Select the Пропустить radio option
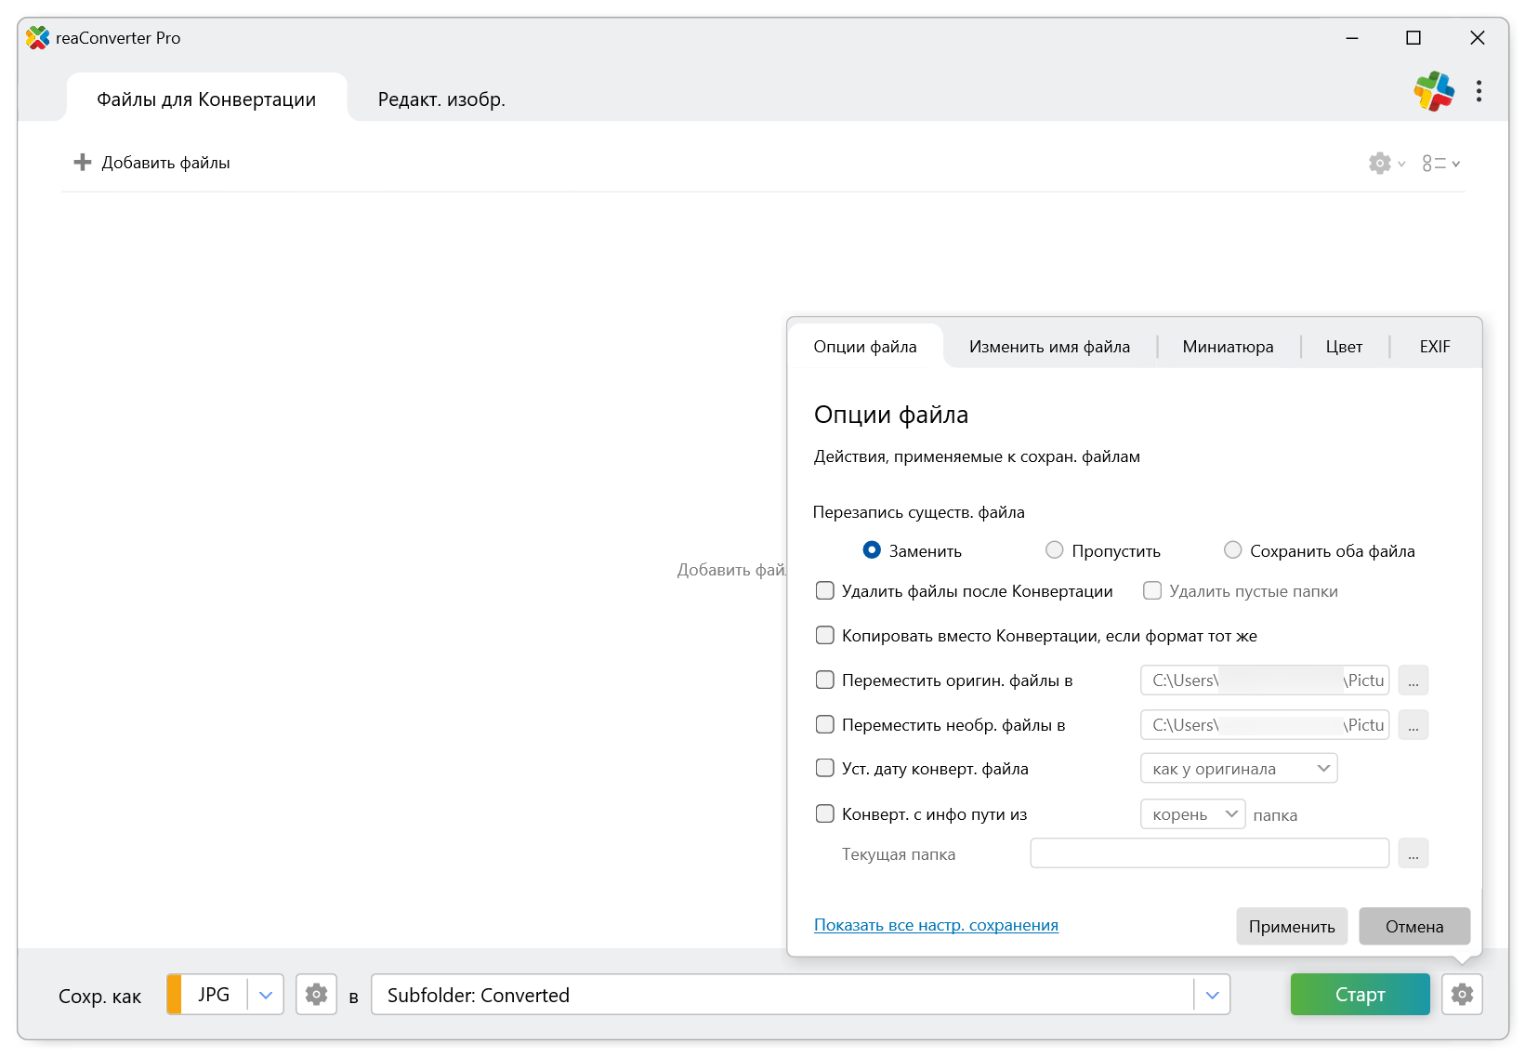Viewport: 1525px width, 1057px height. [1055, 550]
